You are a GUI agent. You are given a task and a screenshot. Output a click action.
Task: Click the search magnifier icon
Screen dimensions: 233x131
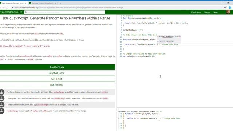pos(26,12)
